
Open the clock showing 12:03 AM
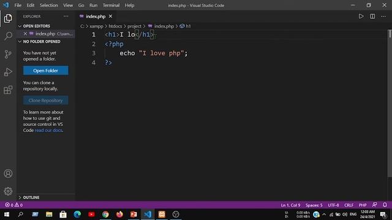(367, 215)
